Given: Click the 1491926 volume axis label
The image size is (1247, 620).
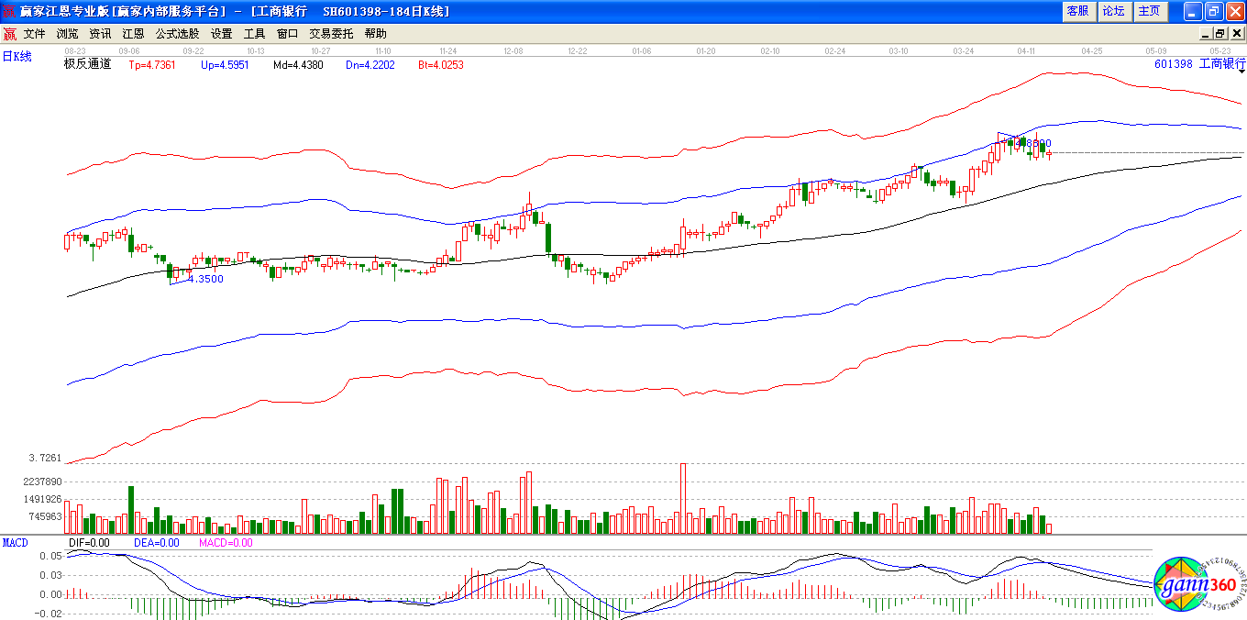Looking at the screenshot, I should click(x=41, y=499).
